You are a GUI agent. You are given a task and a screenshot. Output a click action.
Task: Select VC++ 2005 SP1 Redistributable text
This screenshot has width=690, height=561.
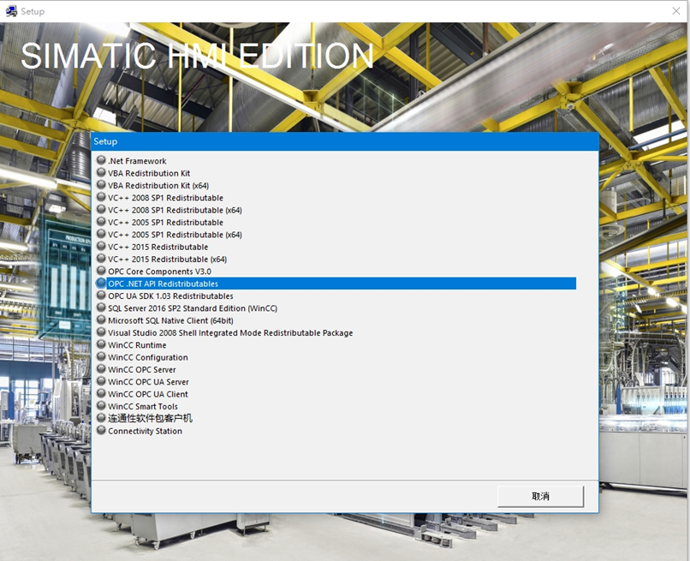point(165,223)
